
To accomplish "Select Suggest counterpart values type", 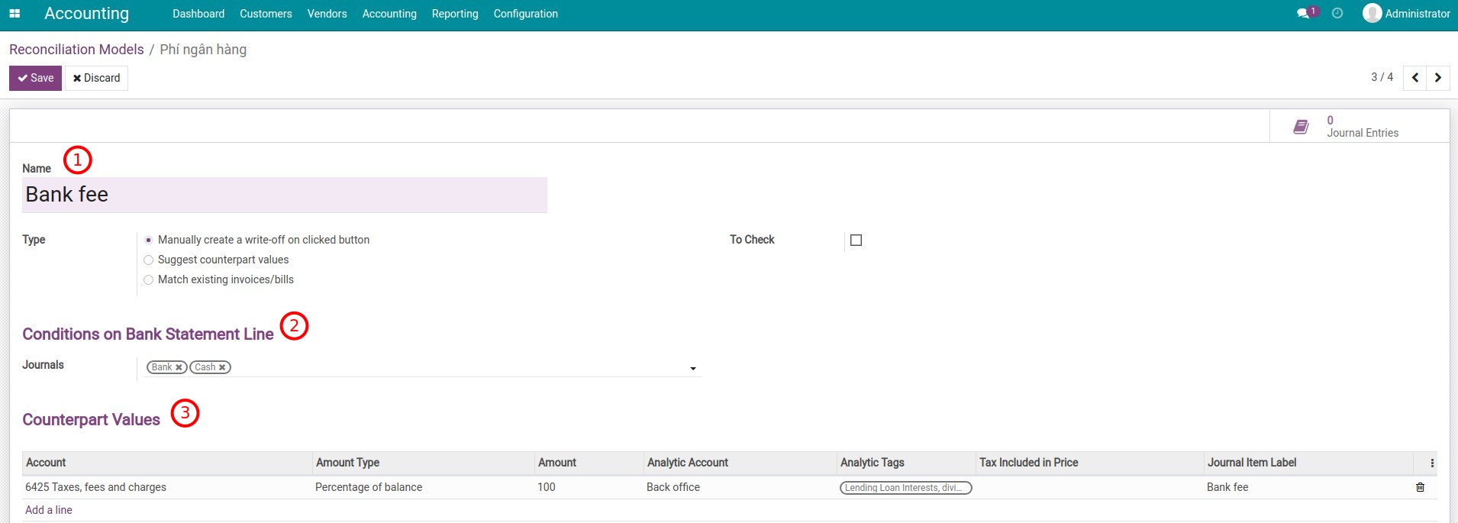I will coord(149,260).
